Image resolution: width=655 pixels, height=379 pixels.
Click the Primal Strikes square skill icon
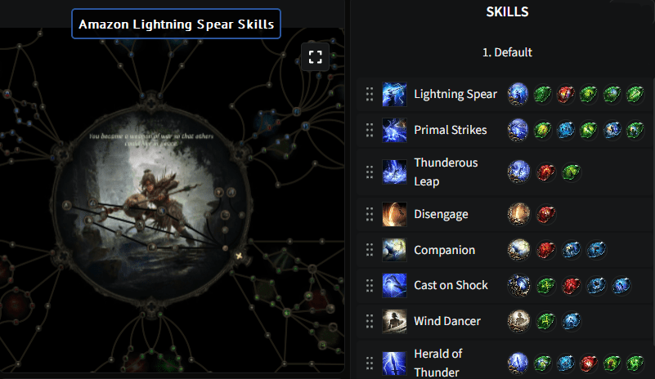pos(394,130)
